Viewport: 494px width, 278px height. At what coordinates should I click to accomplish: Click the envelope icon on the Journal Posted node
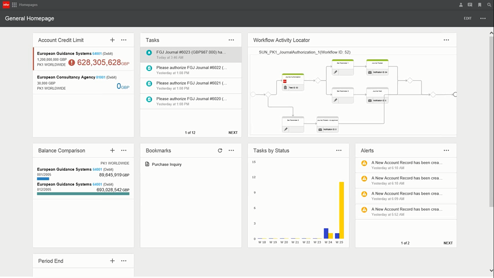[370, 72]
